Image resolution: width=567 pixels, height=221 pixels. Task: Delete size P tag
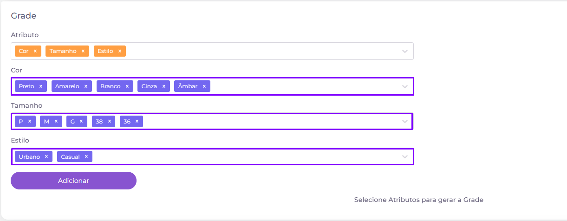30,121
